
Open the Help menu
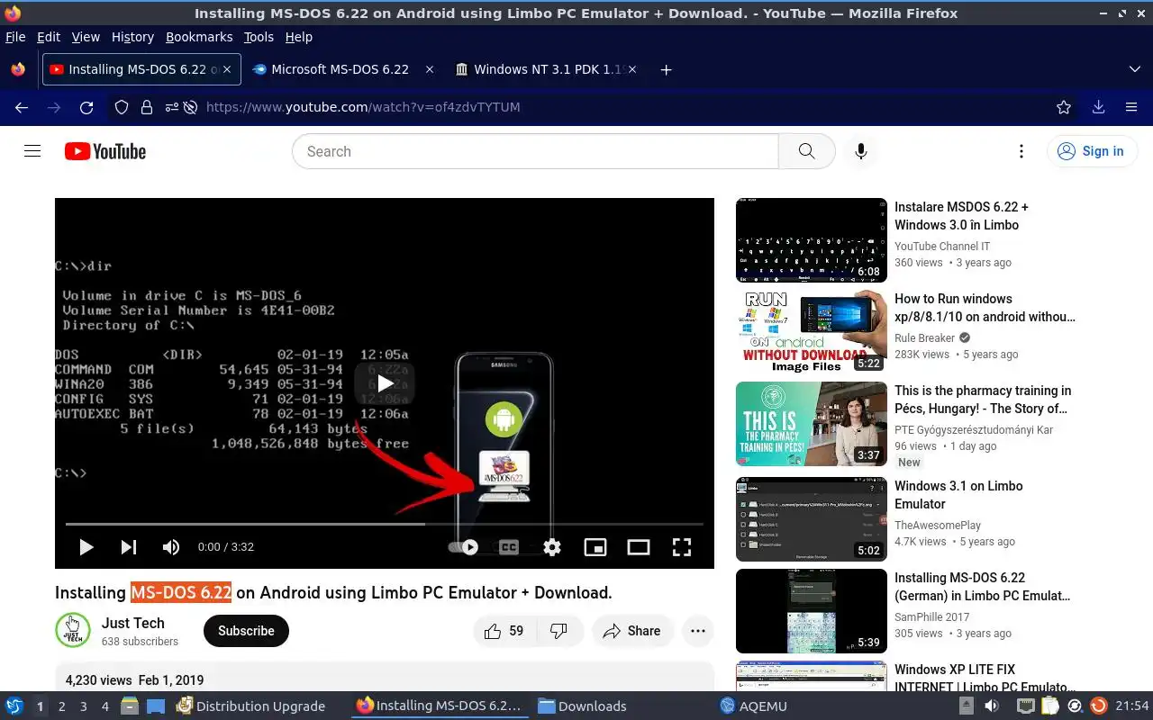298,37
